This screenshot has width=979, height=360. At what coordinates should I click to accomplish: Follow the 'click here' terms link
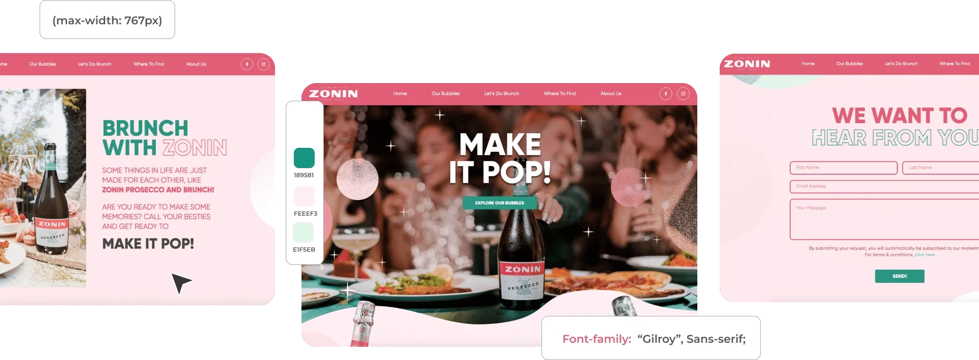924,255
